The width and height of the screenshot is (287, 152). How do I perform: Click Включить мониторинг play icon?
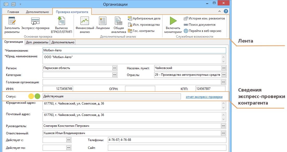pyautogui.click(x=173, y=21)
